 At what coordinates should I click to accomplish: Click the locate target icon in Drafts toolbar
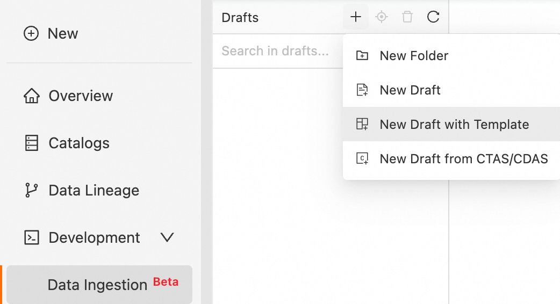point(382,17)
